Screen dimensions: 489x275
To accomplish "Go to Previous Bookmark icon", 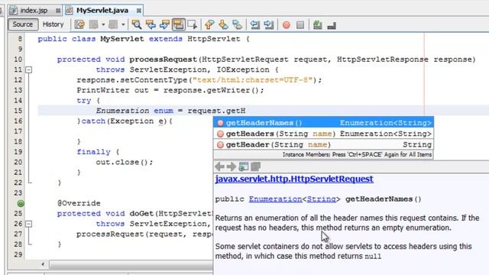I will pos(209,24).
